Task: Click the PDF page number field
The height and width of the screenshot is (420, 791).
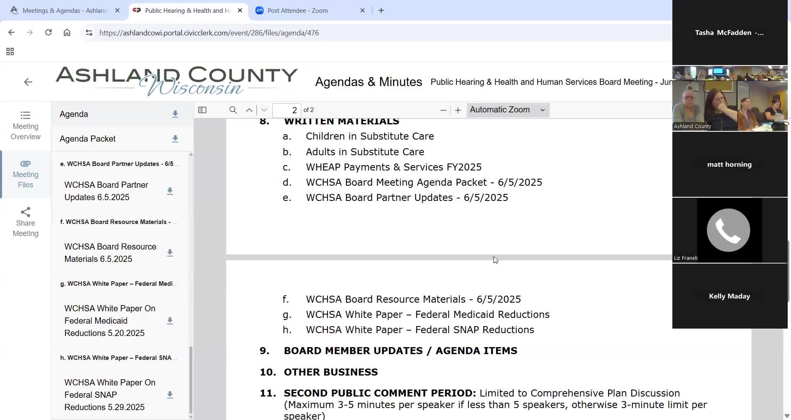Action: (x=287, y=110)
